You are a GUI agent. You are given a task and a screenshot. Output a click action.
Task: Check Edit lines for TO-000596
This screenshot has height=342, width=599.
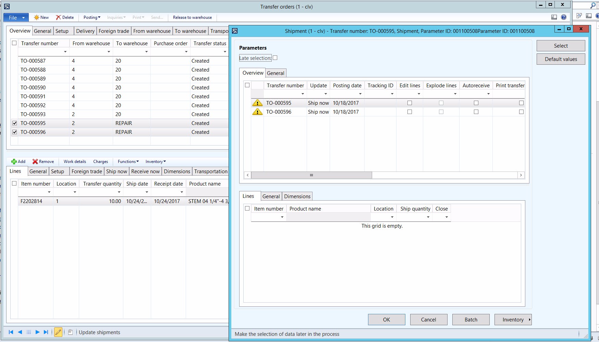409,112
